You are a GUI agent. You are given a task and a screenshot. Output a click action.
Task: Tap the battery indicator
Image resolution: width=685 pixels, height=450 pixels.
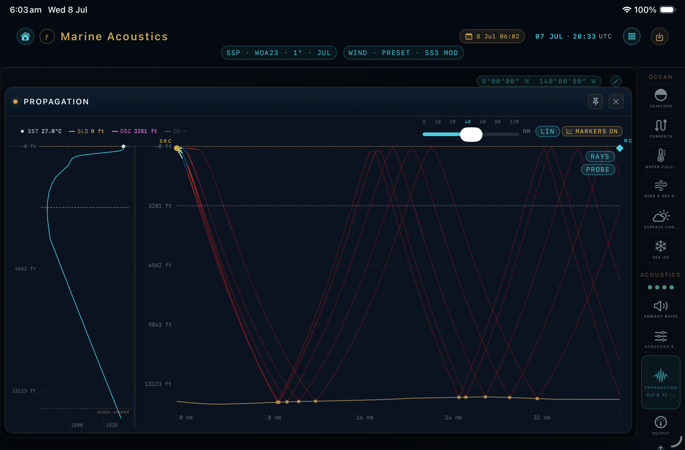pyautogui.click(x=667, y=10)
